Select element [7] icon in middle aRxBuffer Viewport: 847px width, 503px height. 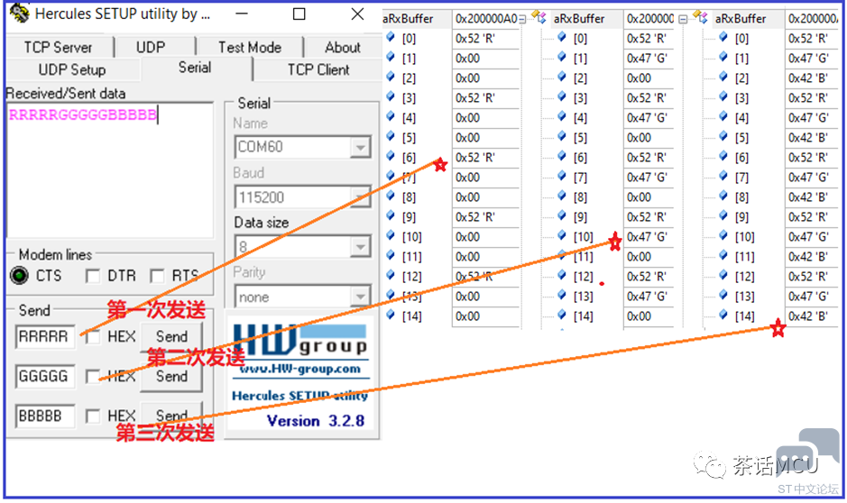coord(562,176)
